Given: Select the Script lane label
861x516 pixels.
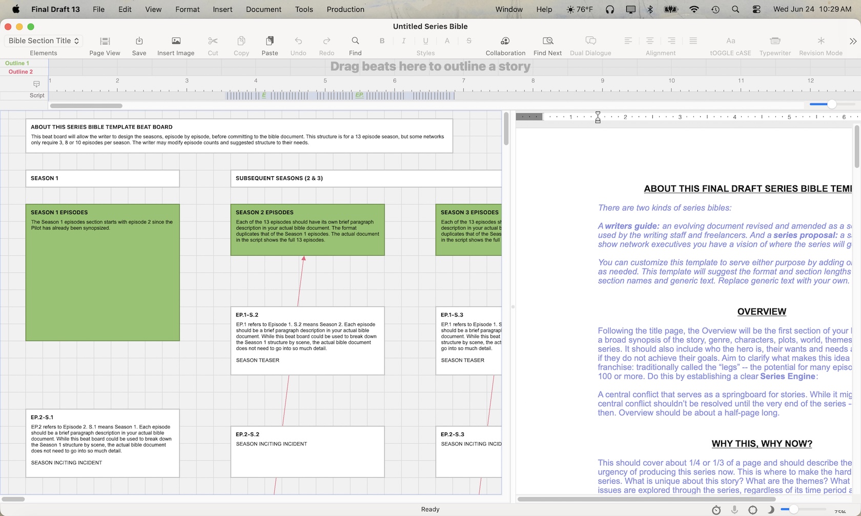Looking at the screenshot, I should click(x=37, y=95).
